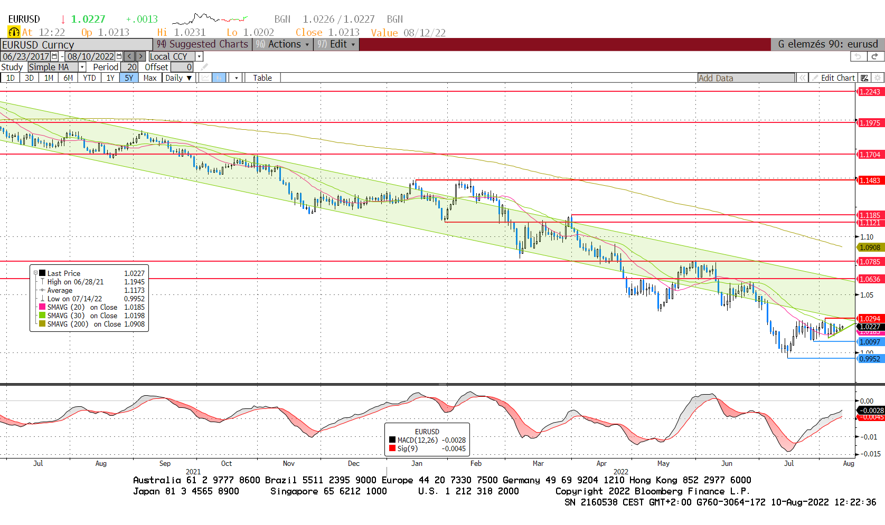Click the SMAVG (200) olive color swatch

pyautogui.click(x=42, y=323)
